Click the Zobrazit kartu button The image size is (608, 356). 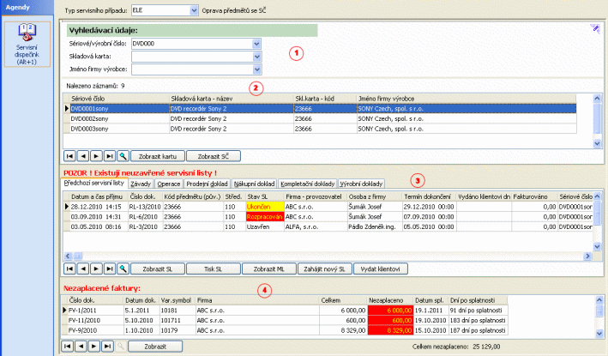[x=157, y=157]
